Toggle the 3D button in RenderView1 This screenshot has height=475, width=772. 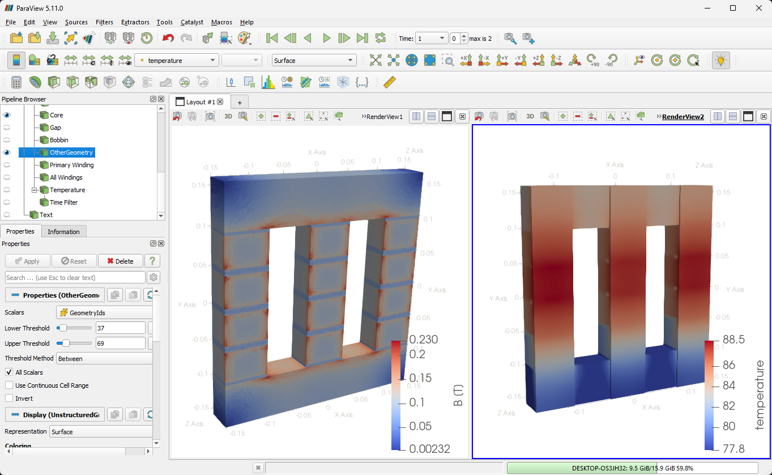tap(228, 116)
